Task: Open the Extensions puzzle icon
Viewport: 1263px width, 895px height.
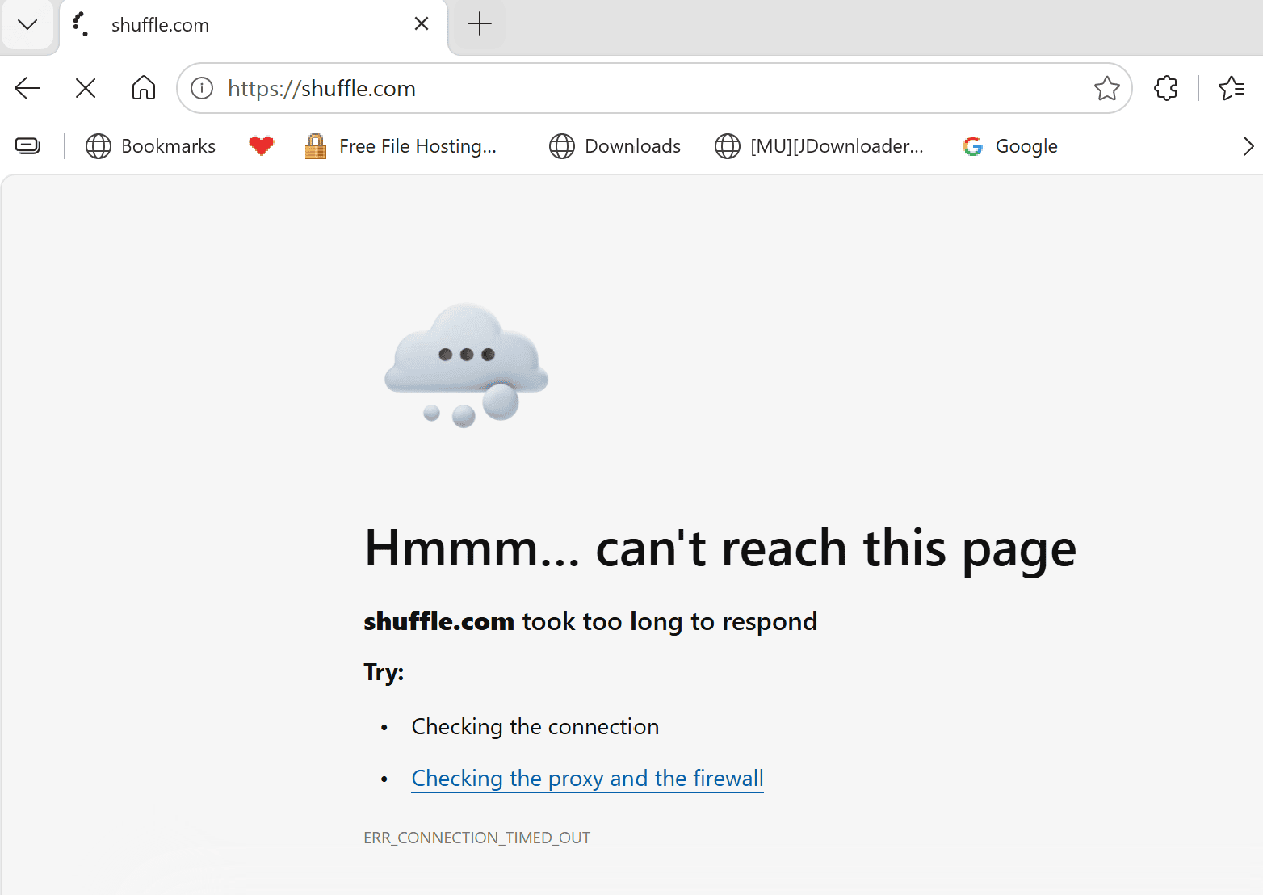Action: (1166, 88)
